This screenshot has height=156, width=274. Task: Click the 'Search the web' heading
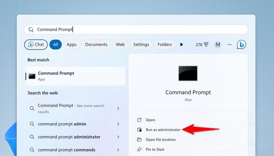tap(43, 93)
